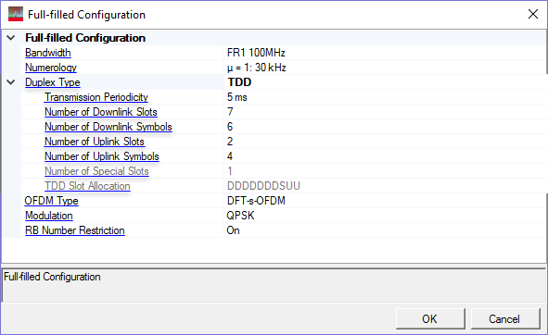The image size is (548, 335).
Task: Click Number of Downlink Slots label
Action: [101, 112]
